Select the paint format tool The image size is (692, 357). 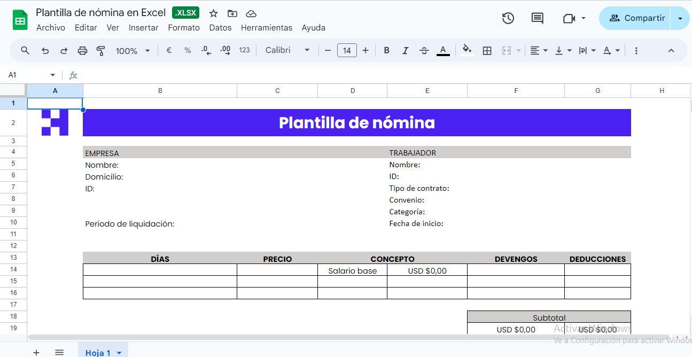click(x=99, y=50)
